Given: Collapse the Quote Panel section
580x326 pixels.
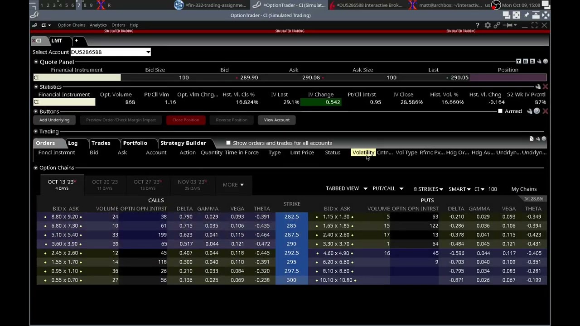Looking at the screenshot, I should [x=36, y=62].
